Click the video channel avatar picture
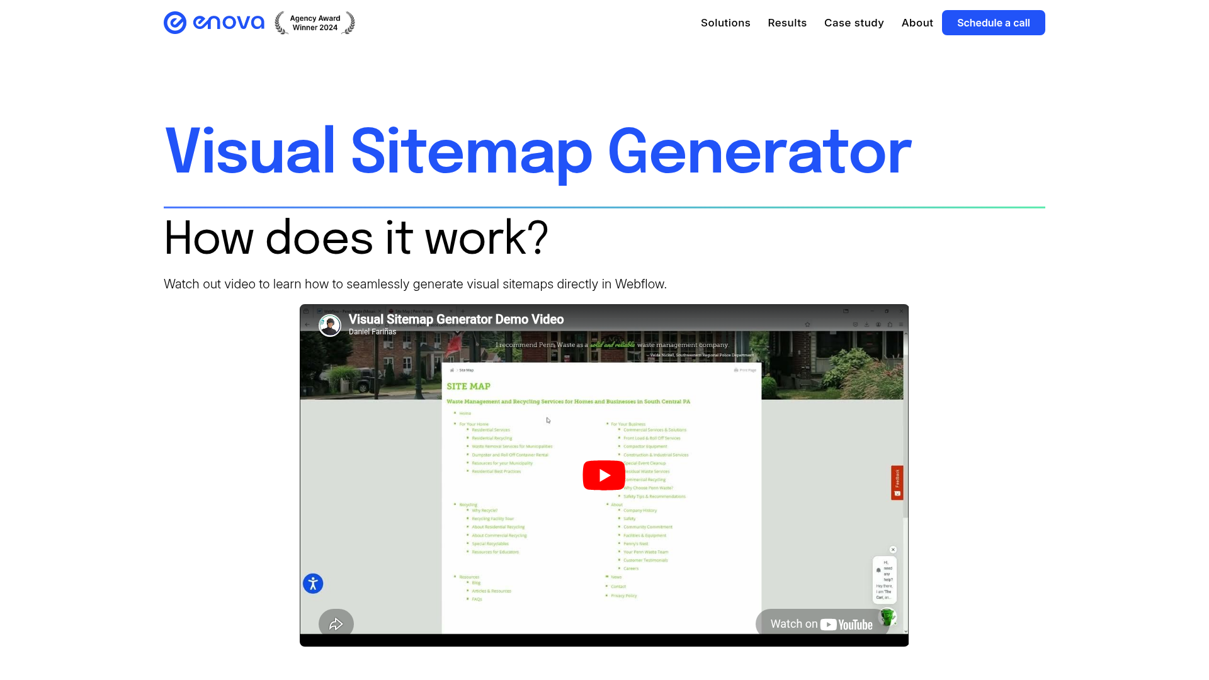The image size is (1209, 680). (329, 325)
